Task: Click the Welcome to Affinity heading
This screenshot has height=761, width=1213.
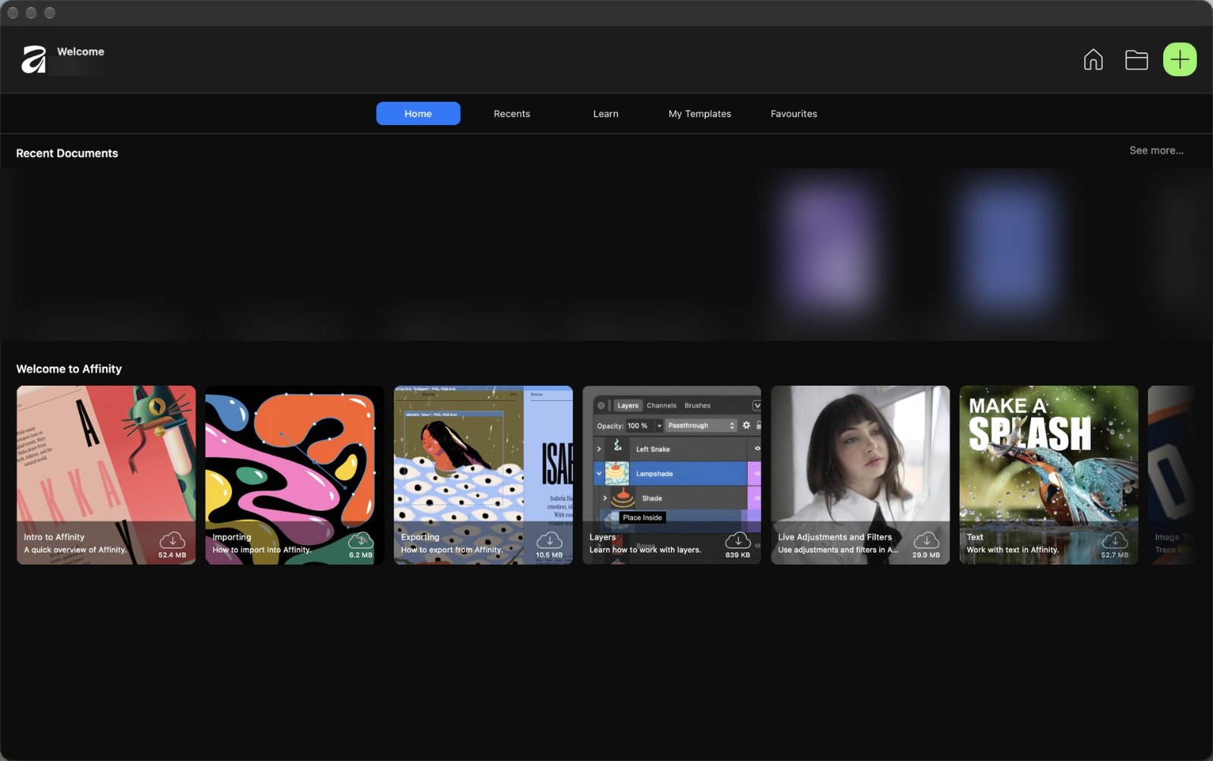Action: coord(69,369)
